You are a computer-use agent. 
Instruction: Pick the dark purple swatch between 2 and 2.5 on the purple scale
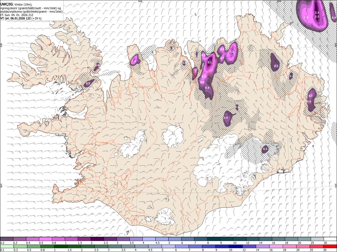[97, 239]
